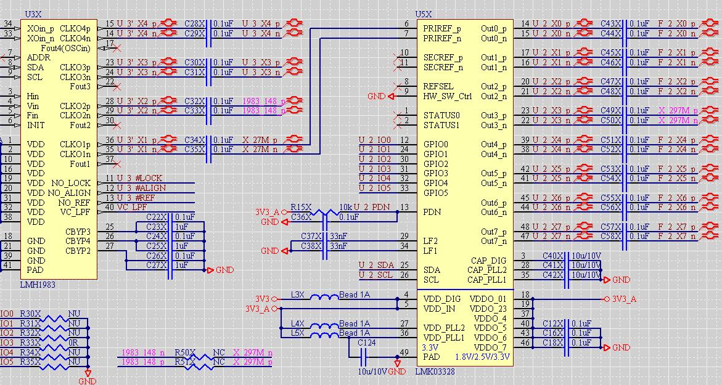The width and height of the screenshot is (722, 385).
Task: Select the 33nF value of C38X
Action: coord(339,246)
